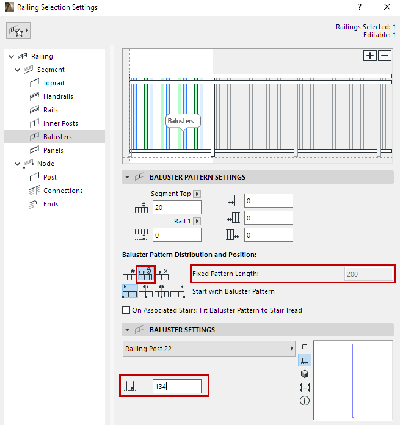Click the first offset icon above pattern start icon

tap(232, 202)
